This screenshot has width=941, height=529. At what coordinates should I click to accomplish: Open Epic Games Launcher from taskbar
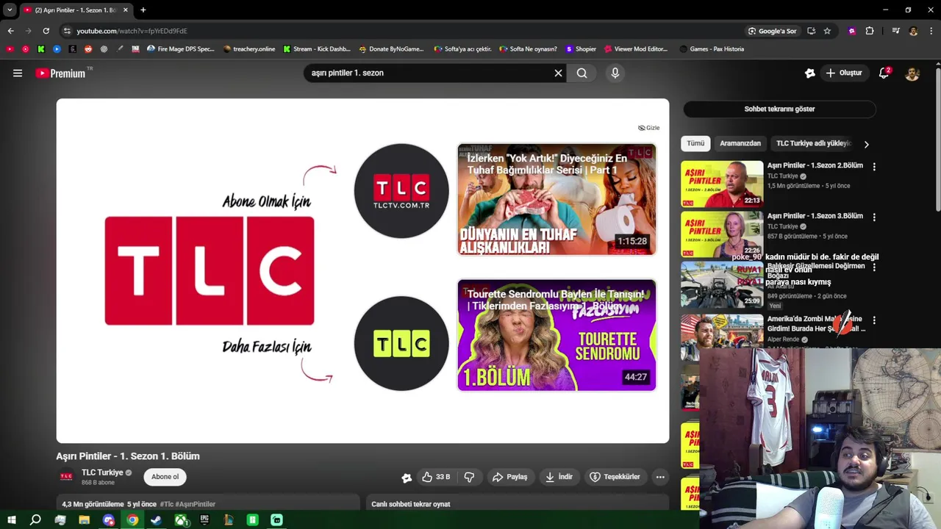point(204,520)
